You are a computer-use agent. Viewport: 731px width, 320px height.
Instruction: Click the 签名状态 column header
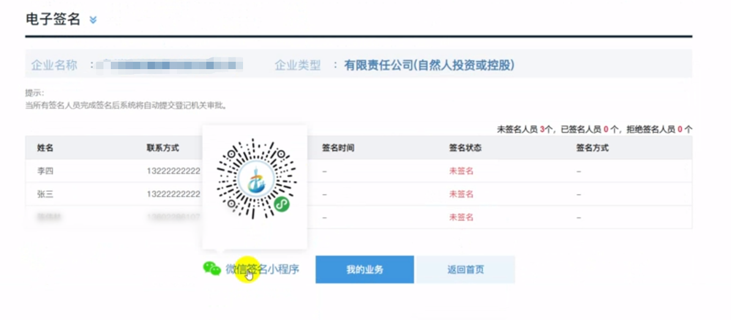[x=465, y=148]
